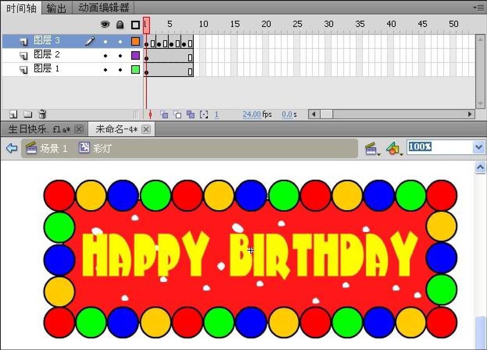The height and width of the screenshot is (350, 487).
Task: Delete layer using the trash icon
Action: click(43, 114)
